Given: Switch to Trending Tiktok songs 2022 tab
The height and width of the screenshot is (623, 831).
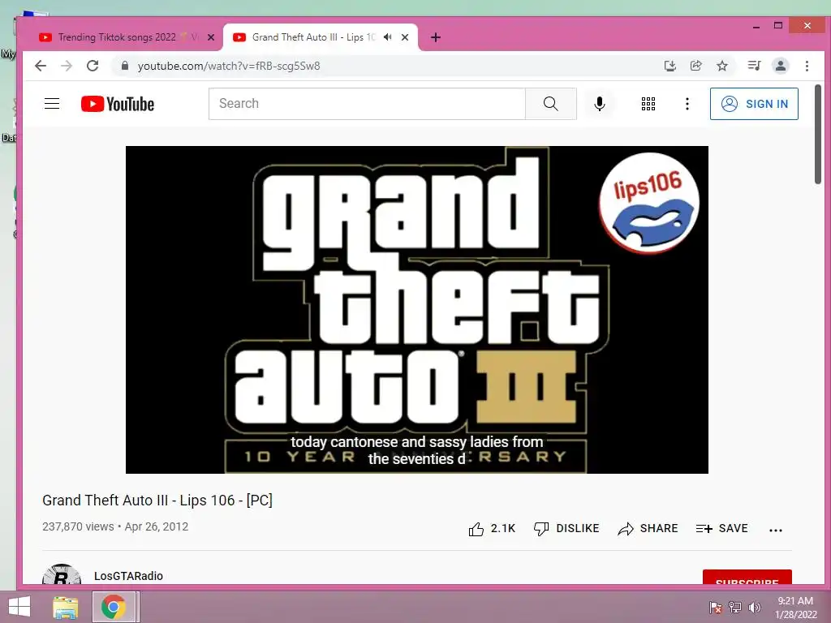Looking at the screenshot, I should pyautogui.click(x=119, y=37).
